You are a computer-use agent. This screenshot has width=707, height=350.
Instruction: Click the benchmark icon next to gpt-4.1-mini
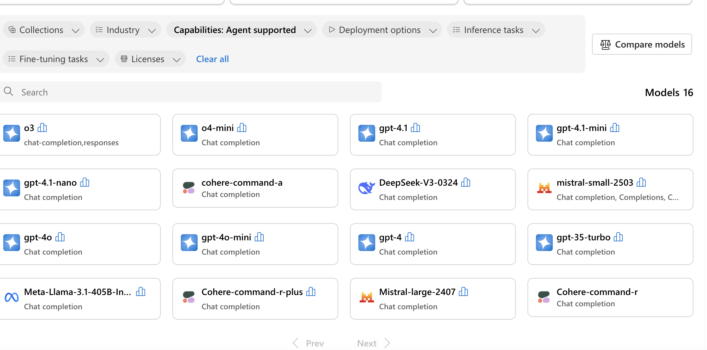(x=614, y=128)
